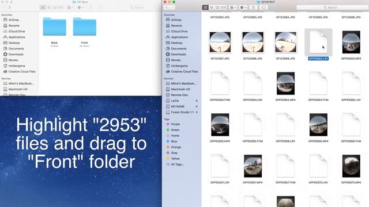This screenshot has width=369, height=207.
Task: Open the arrange-by dropdown in VR Maui window
Action: (x=70, y=7)
